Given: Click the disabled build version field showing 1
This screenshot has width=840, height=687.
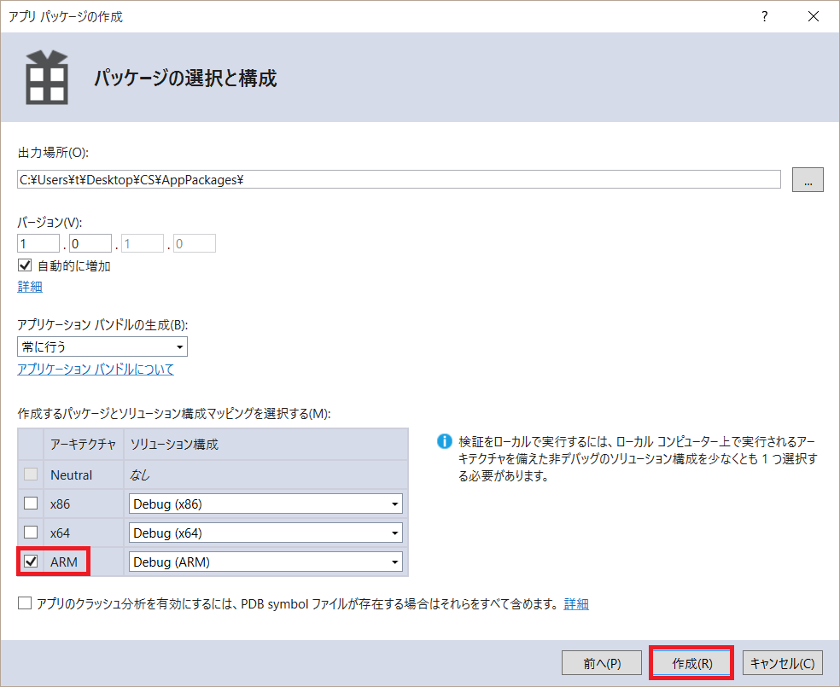Looking at the screenshot, I should pos(143,243).
